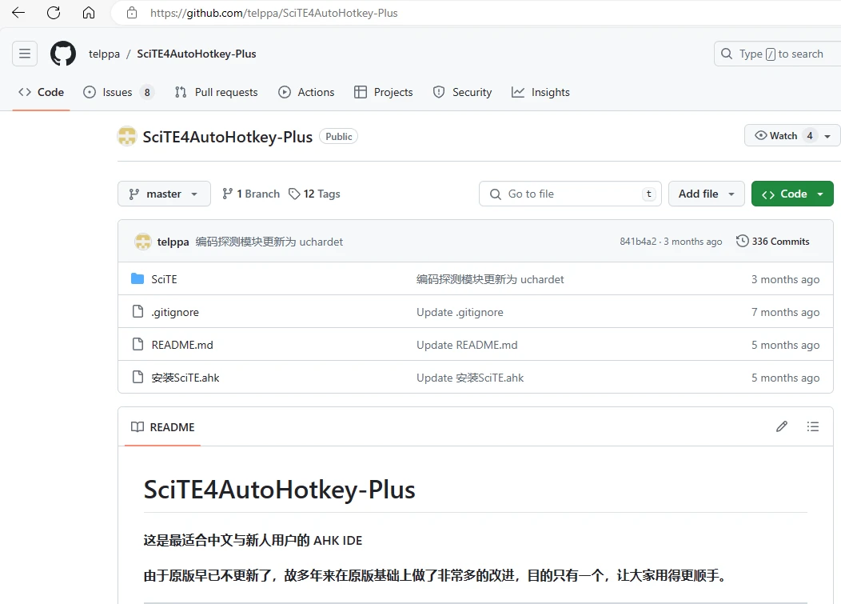
Task: Select the Public visibility label
Action: tap(338, 136)
